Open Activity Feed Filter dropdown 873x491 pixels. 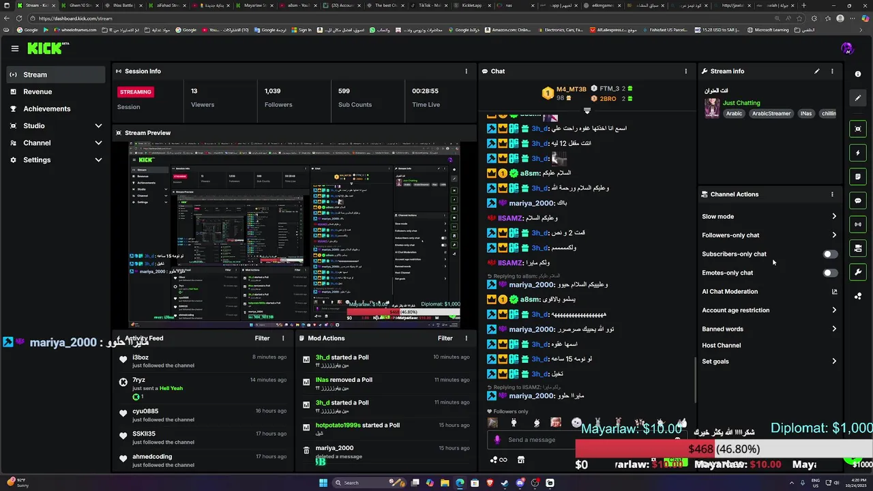click(262, 338)
